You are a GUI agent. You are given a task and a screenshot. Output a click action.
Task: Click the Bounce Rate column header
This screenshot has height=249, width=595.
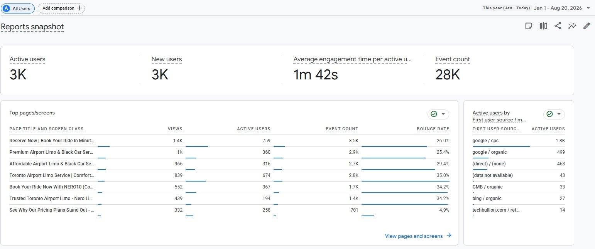(433, 129)
